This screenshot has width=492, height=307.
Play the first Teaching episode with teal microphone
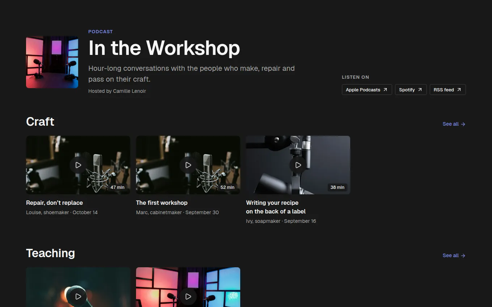coord(78,297)
